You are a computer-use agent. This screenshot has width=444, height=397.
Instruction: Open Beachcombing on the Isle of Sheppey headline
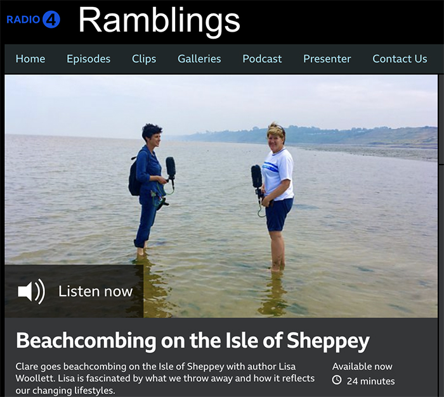coord(193,341)
